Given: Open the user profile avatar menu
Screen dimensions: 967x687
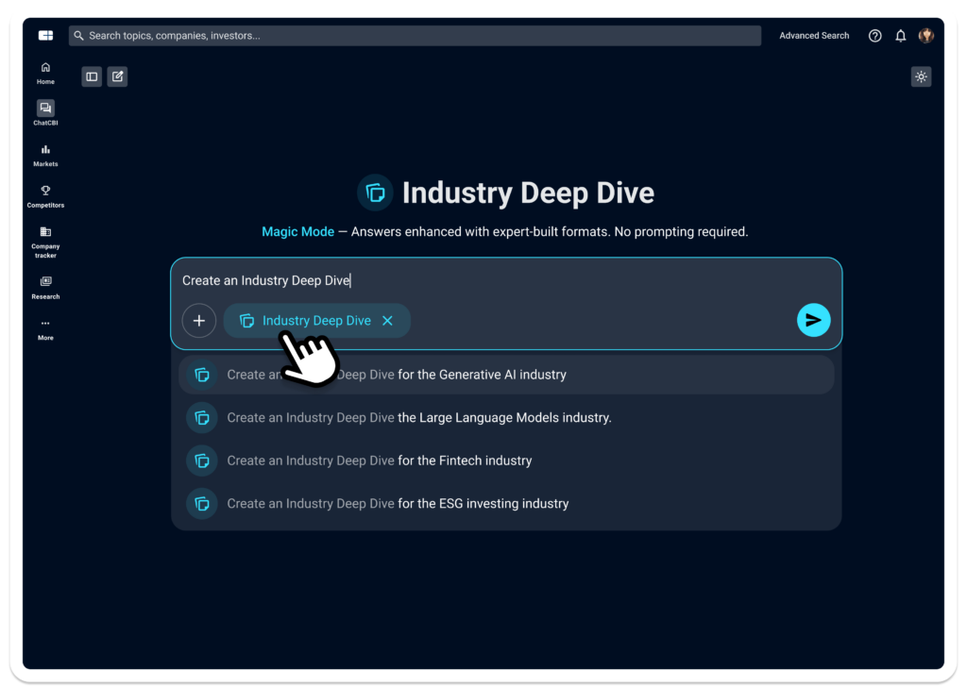Looking at the screenshot, I should point(926,36).
